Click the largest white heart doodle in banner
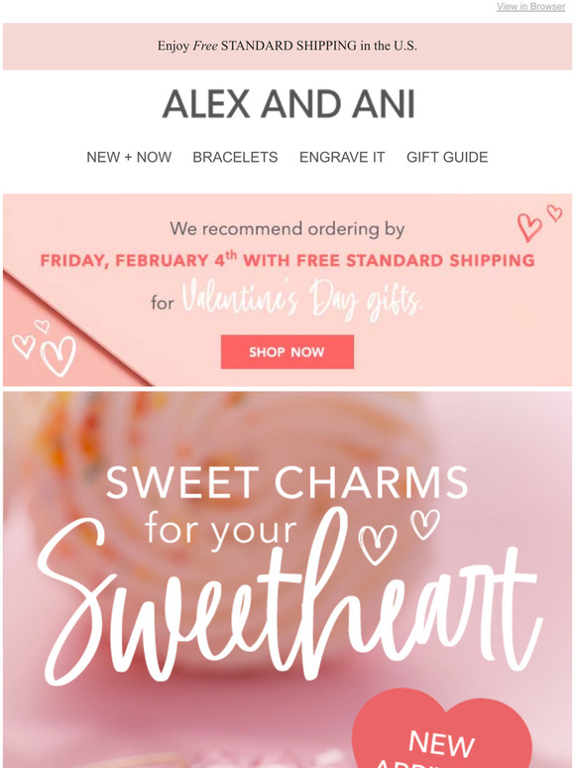575x768 pixels. click(58, 356)
